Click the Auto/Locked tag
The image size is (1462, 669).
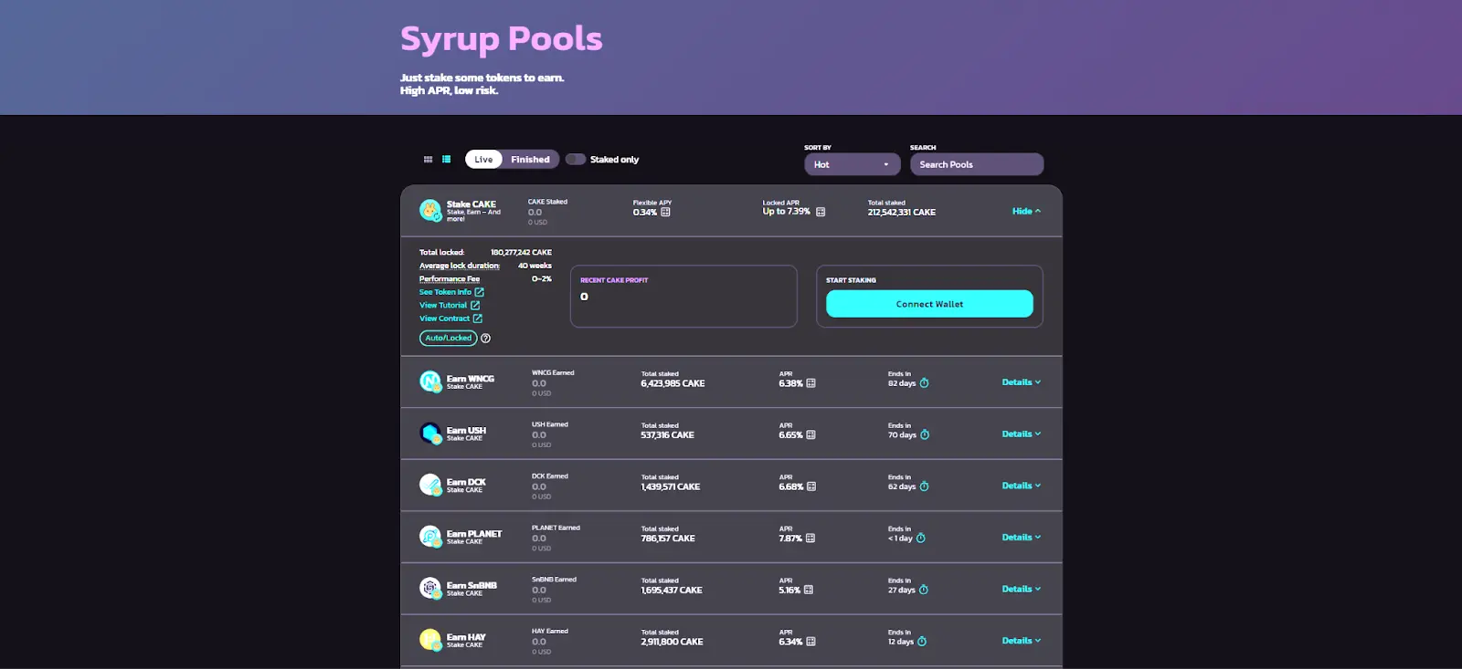click(x=448, y=338)
